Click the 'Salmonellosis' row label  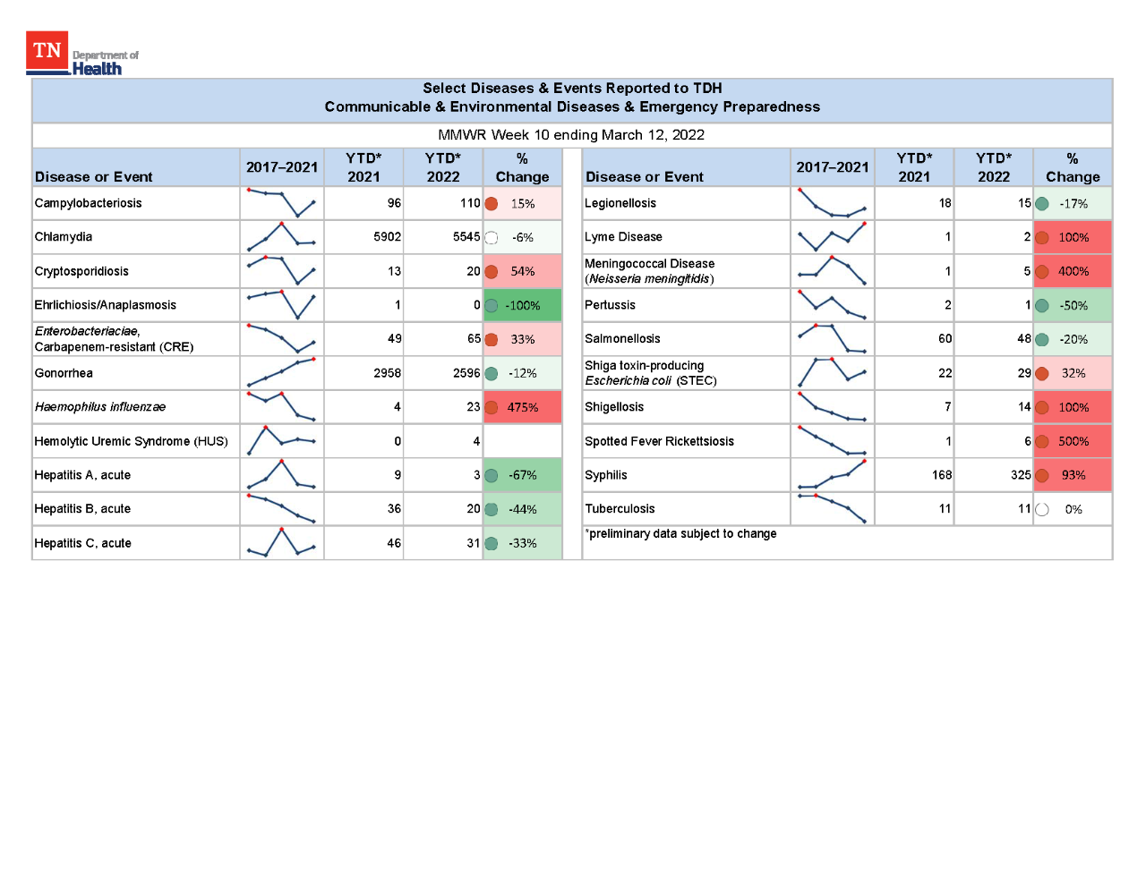[x=622, y=339]
